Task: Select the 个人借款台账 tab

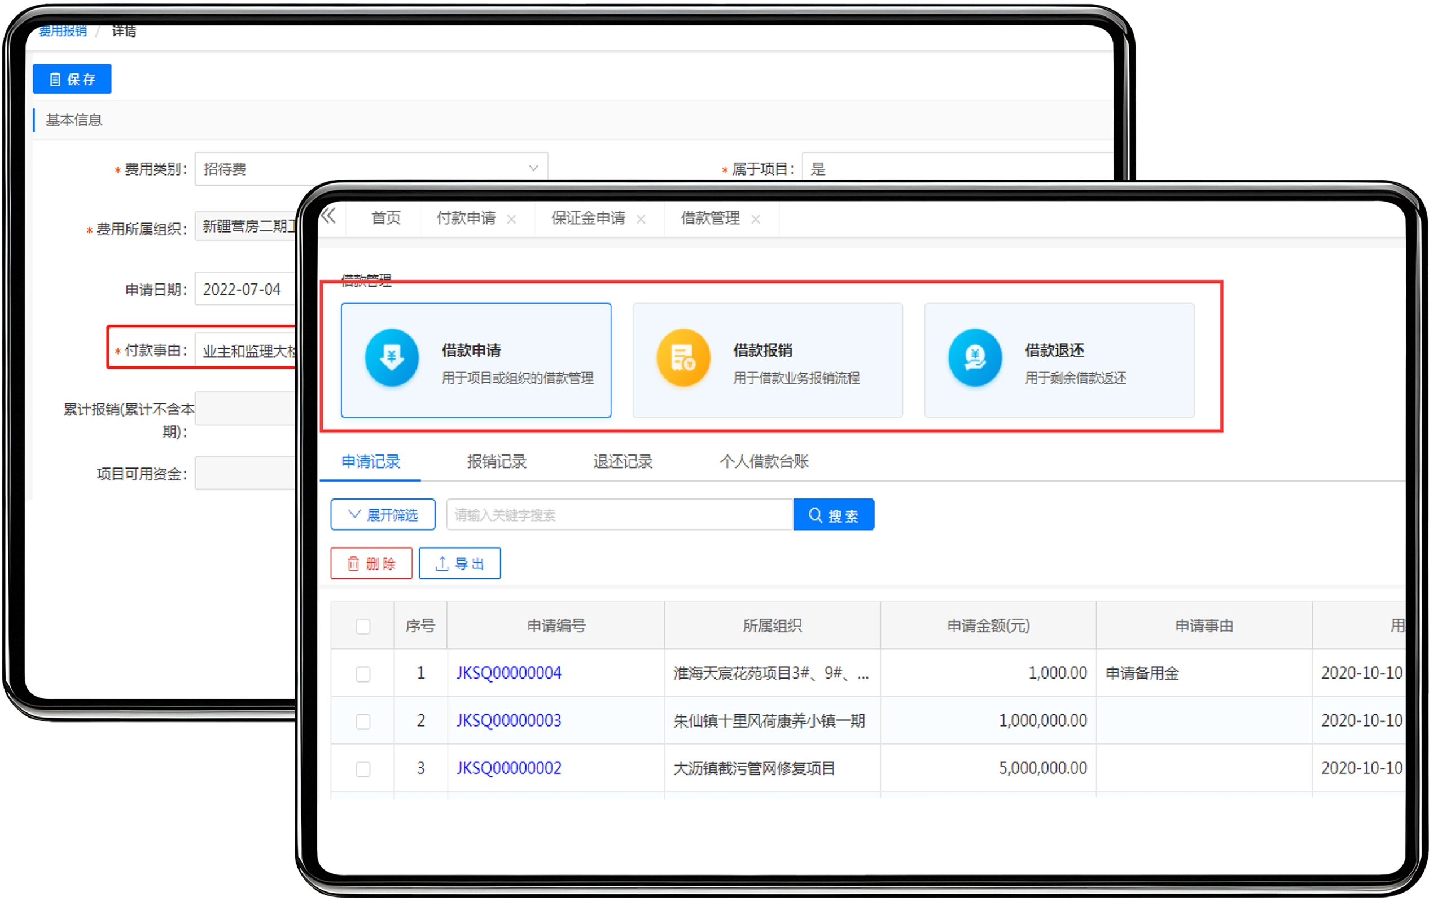Action: click(764, 462)
